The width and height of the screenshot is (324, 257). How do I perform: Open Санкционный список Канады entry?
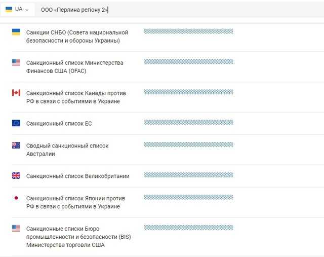[x=76, y=97]
